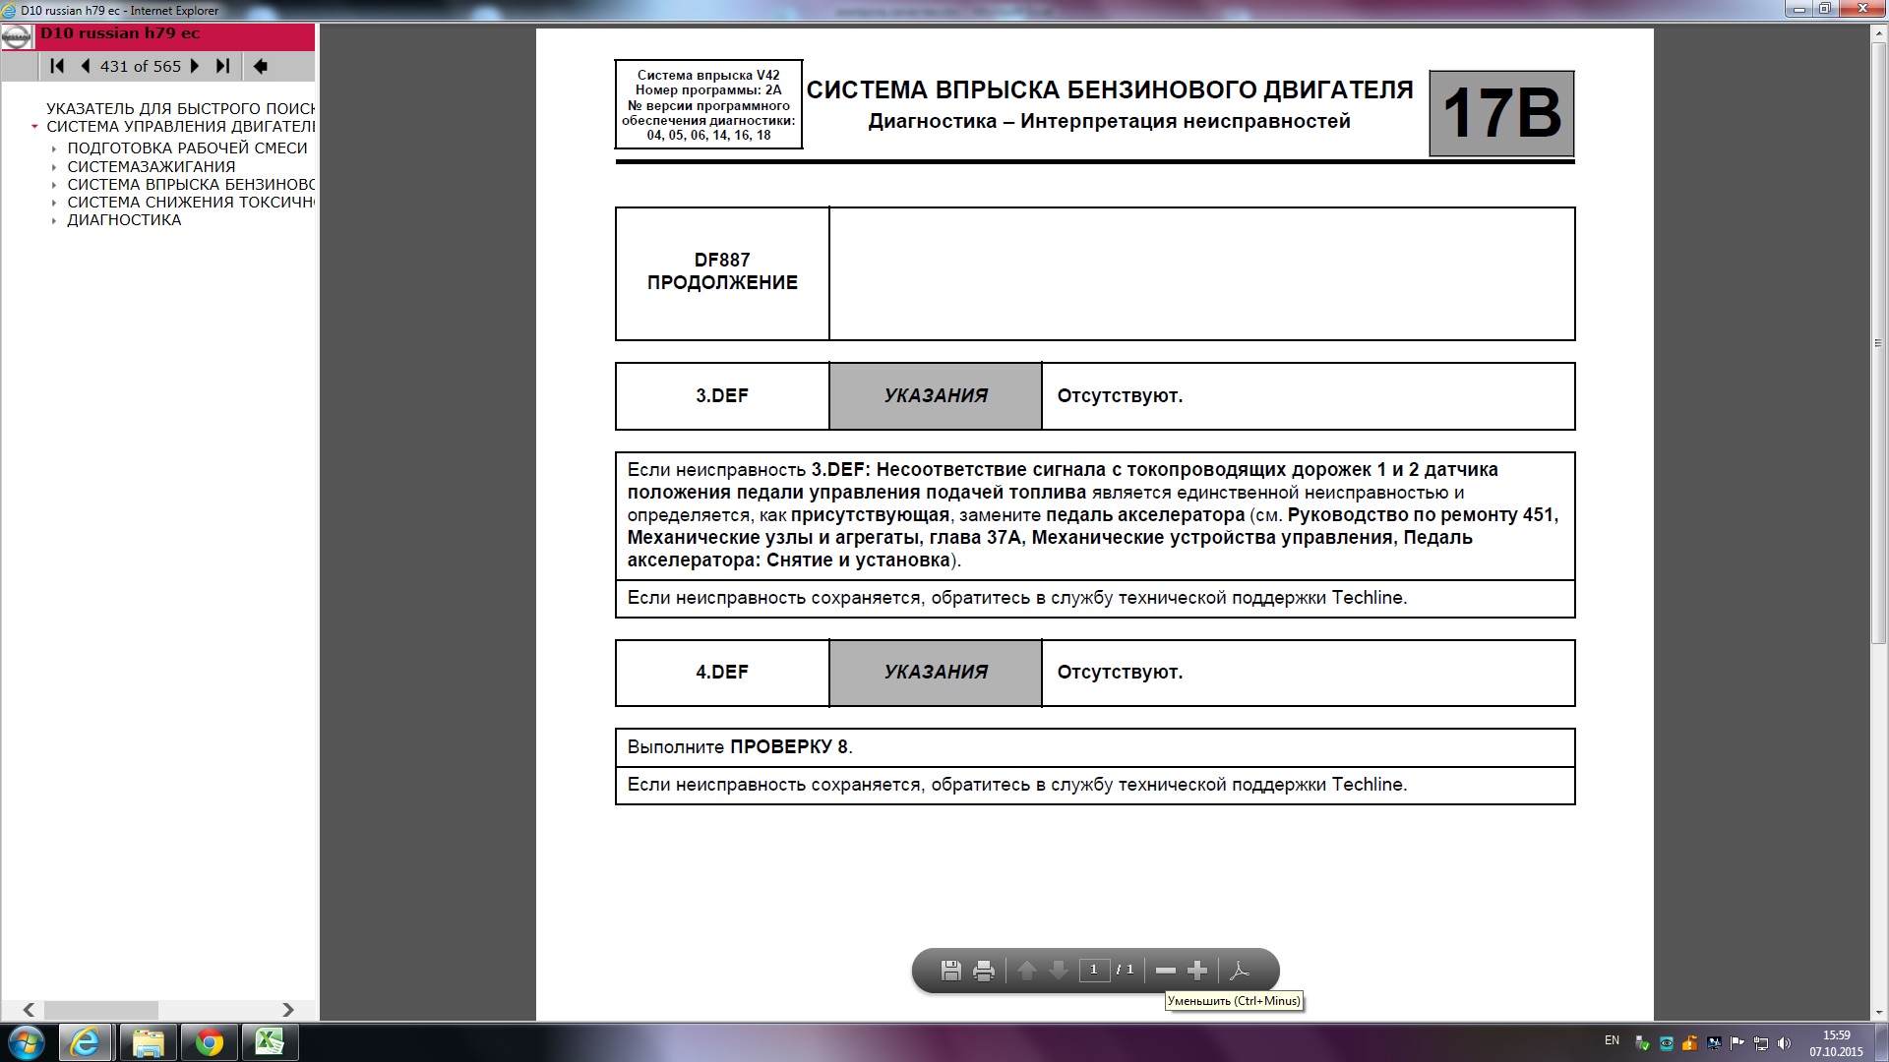Go to the first page of the manual
The height and width of the screenshot is (1062, 1889).
[57, 66]
